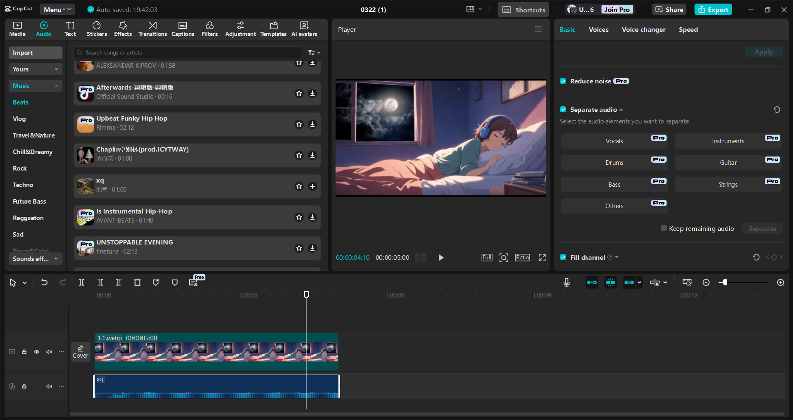This screenshot has width=793, height=420.
Task: Uncheck the Reduce noise option
Action: (x=563, y=81)
